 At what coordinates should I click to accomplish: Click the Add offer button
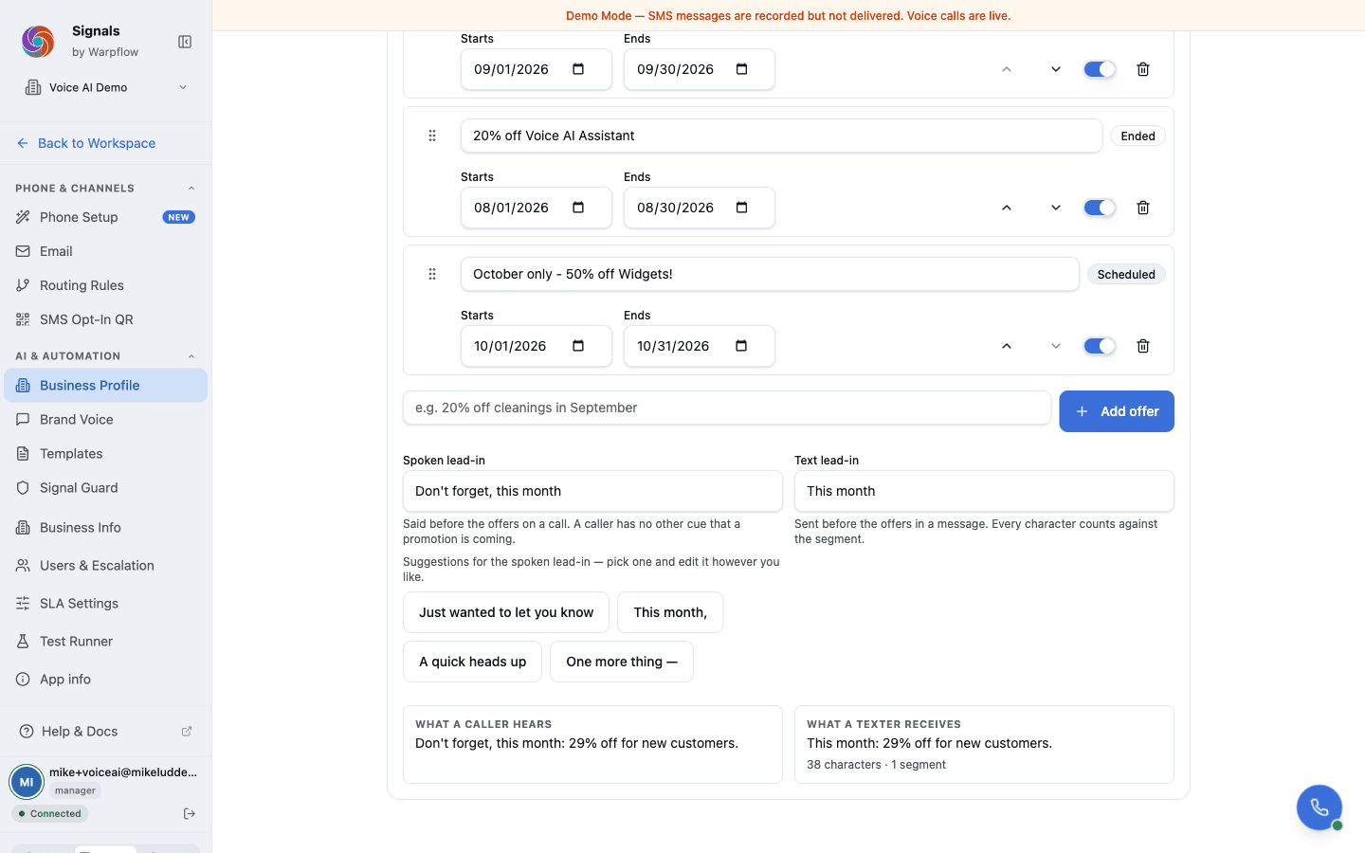[1117, 411]
